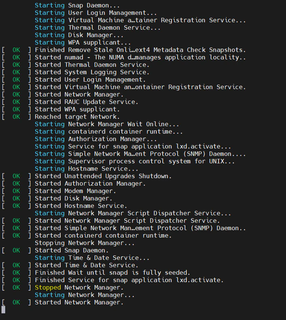Click 'Starting WPA supplicant...' text
The width and height of the screenshot is (286, 320).
click(x=83, y=43)
